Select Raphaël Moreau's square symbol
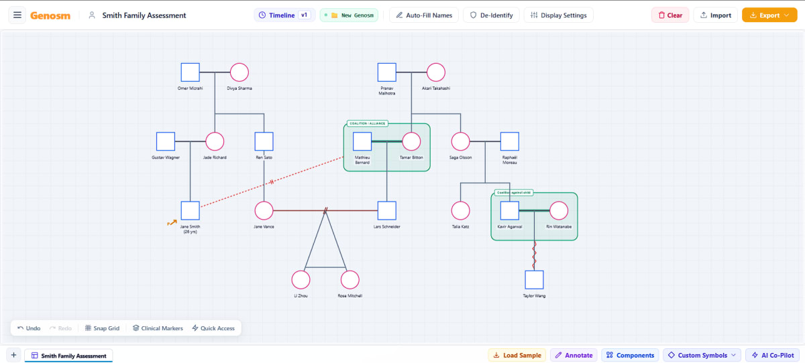 pos(510,141)
